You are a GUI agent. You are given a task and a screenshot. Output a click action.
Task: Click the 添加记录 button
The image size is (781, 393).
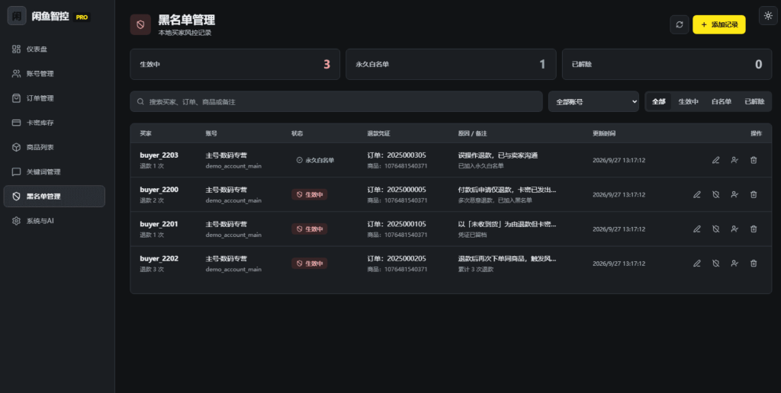[718, 24]
